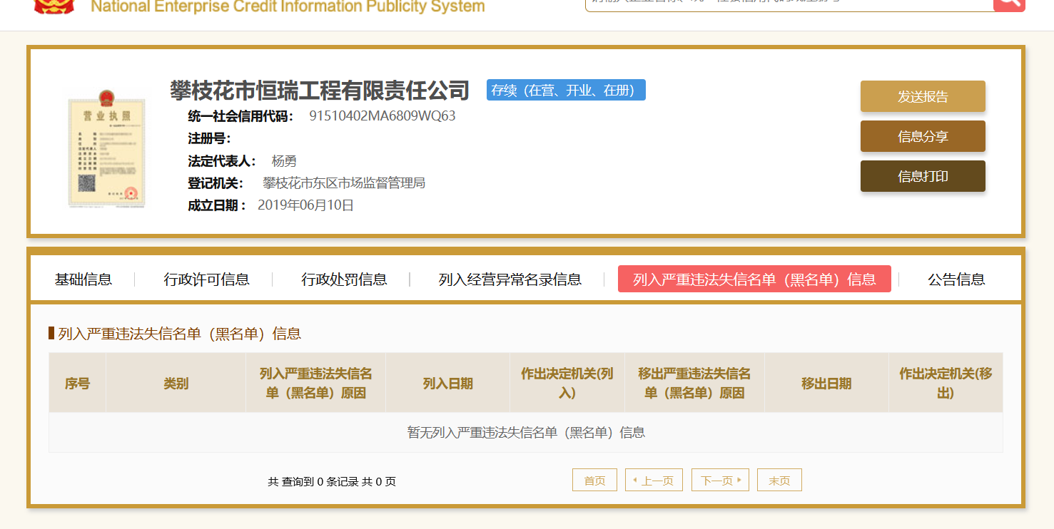The image size is (1054, 529).
Task: Click the 存续（在营、开业、在册） status badge
Action: pos(566,91)
